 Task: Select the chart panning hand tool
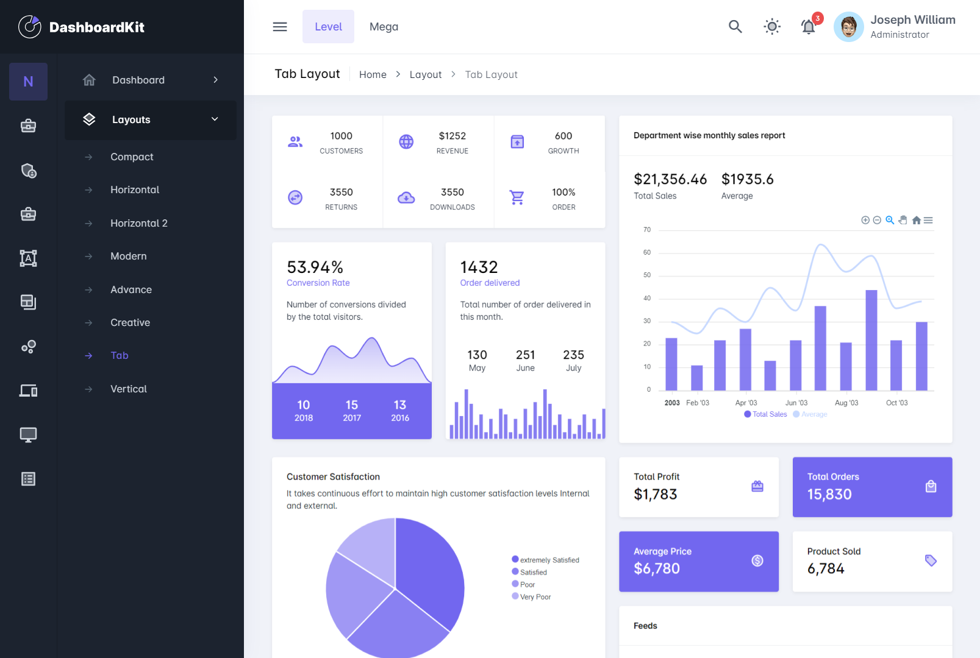point(903,221)
